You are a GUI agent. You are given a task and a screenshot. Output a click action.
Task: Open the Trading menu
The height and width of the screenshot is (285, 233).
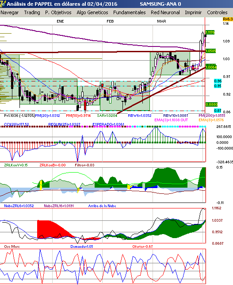(x=32, y=12)
